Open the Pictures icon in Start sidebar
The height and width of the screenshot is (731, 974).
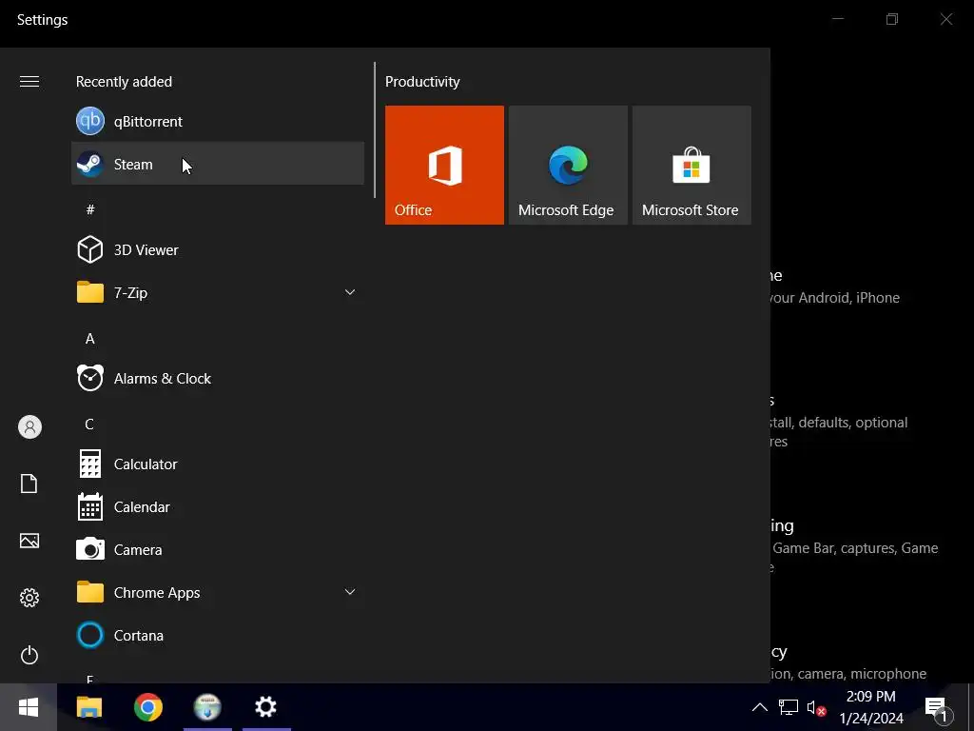pos(29,541)
